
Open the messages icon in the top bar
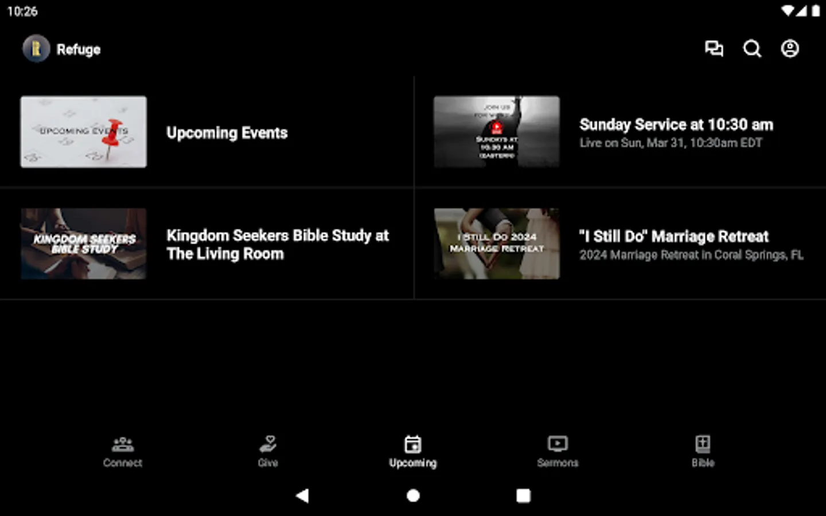tap(714, 49)
